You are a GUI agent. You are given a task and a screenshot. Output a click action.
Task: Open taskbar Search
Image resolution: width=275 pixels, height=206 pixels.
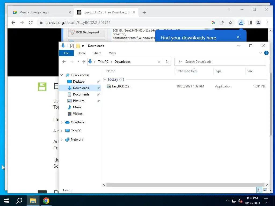pos(19,201)
